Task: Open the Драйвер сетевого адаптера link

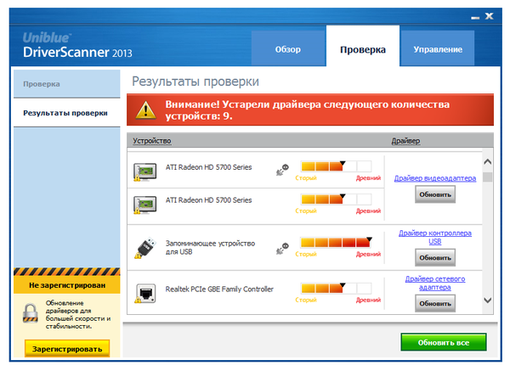Action: (x=435, y=283)
